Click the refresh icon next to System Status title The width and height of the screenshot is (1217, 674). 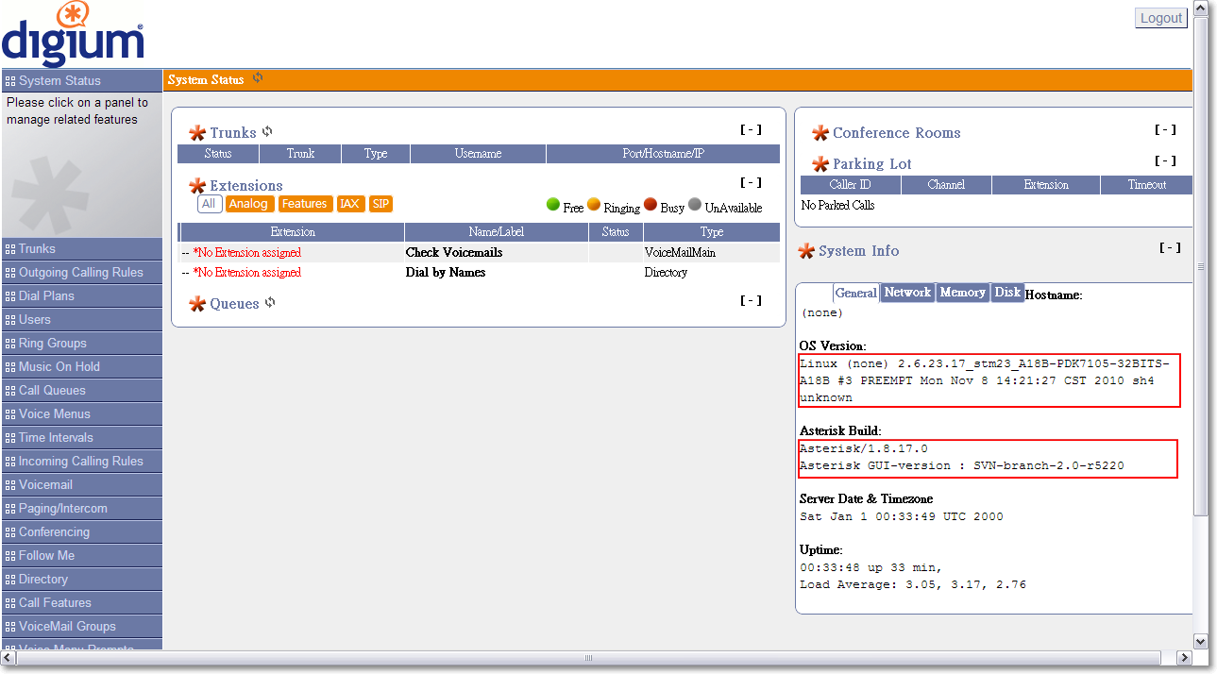point(258,78)
